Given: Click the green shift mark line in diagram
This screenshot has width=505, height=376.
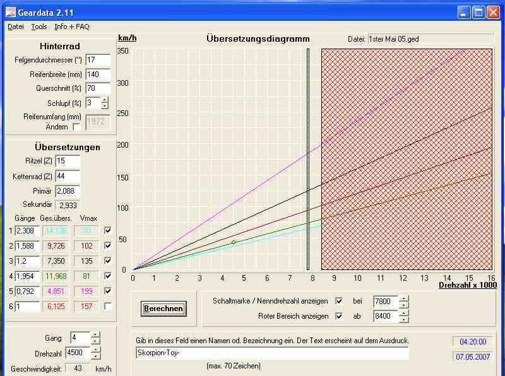Looking at the screenshot, I should 308,160.
